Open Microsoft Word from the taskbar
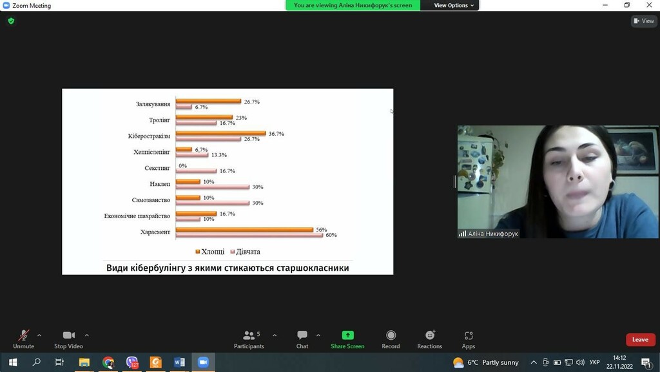Screen dimensions: 660x372 point(179,362)
